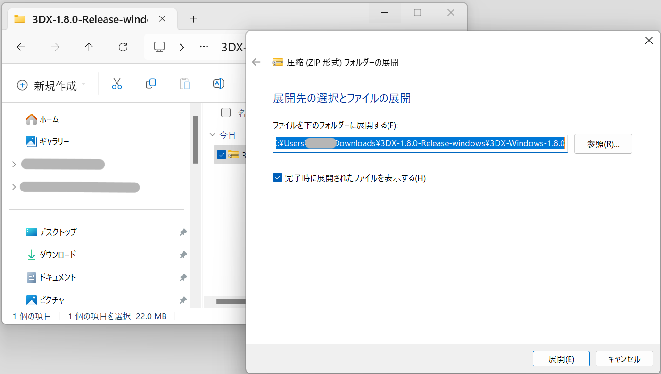The image size is (661, 374).
Task: Open the breadcrumb chevron in the address bar
Action: pos(182,47)
